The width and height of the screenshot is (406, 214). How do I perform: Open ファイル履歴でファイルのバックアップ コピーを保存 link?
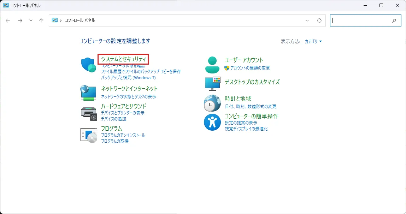coord(141,71)
